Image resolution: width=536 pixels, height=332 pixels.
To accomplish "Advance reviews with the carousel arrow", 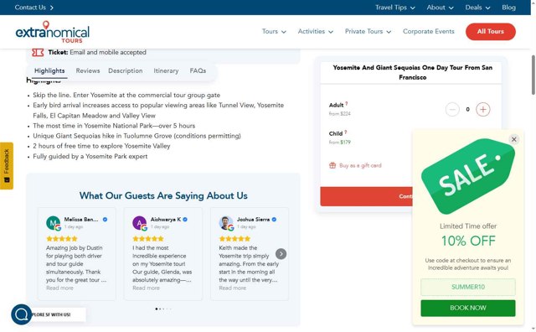I will [x=281, y=254].
